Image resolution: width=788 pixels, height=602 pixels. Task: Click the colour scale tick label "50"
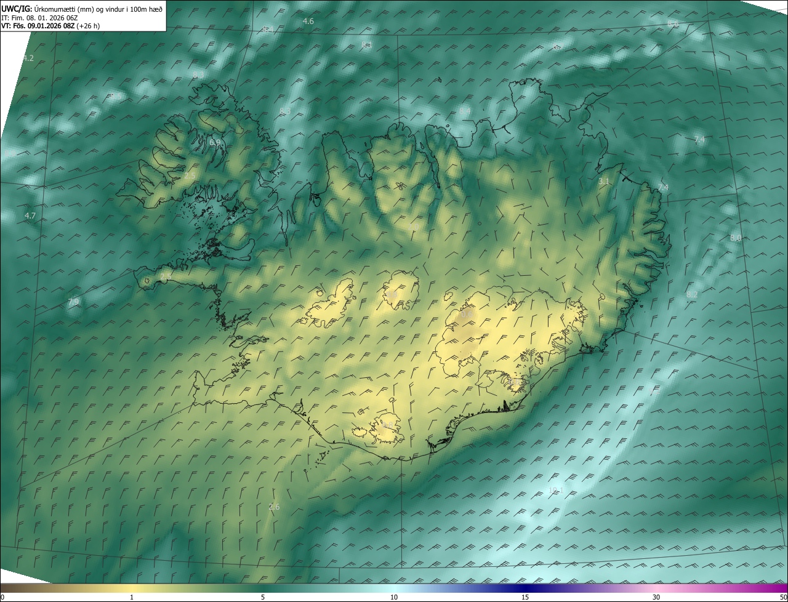coord(783,598)
